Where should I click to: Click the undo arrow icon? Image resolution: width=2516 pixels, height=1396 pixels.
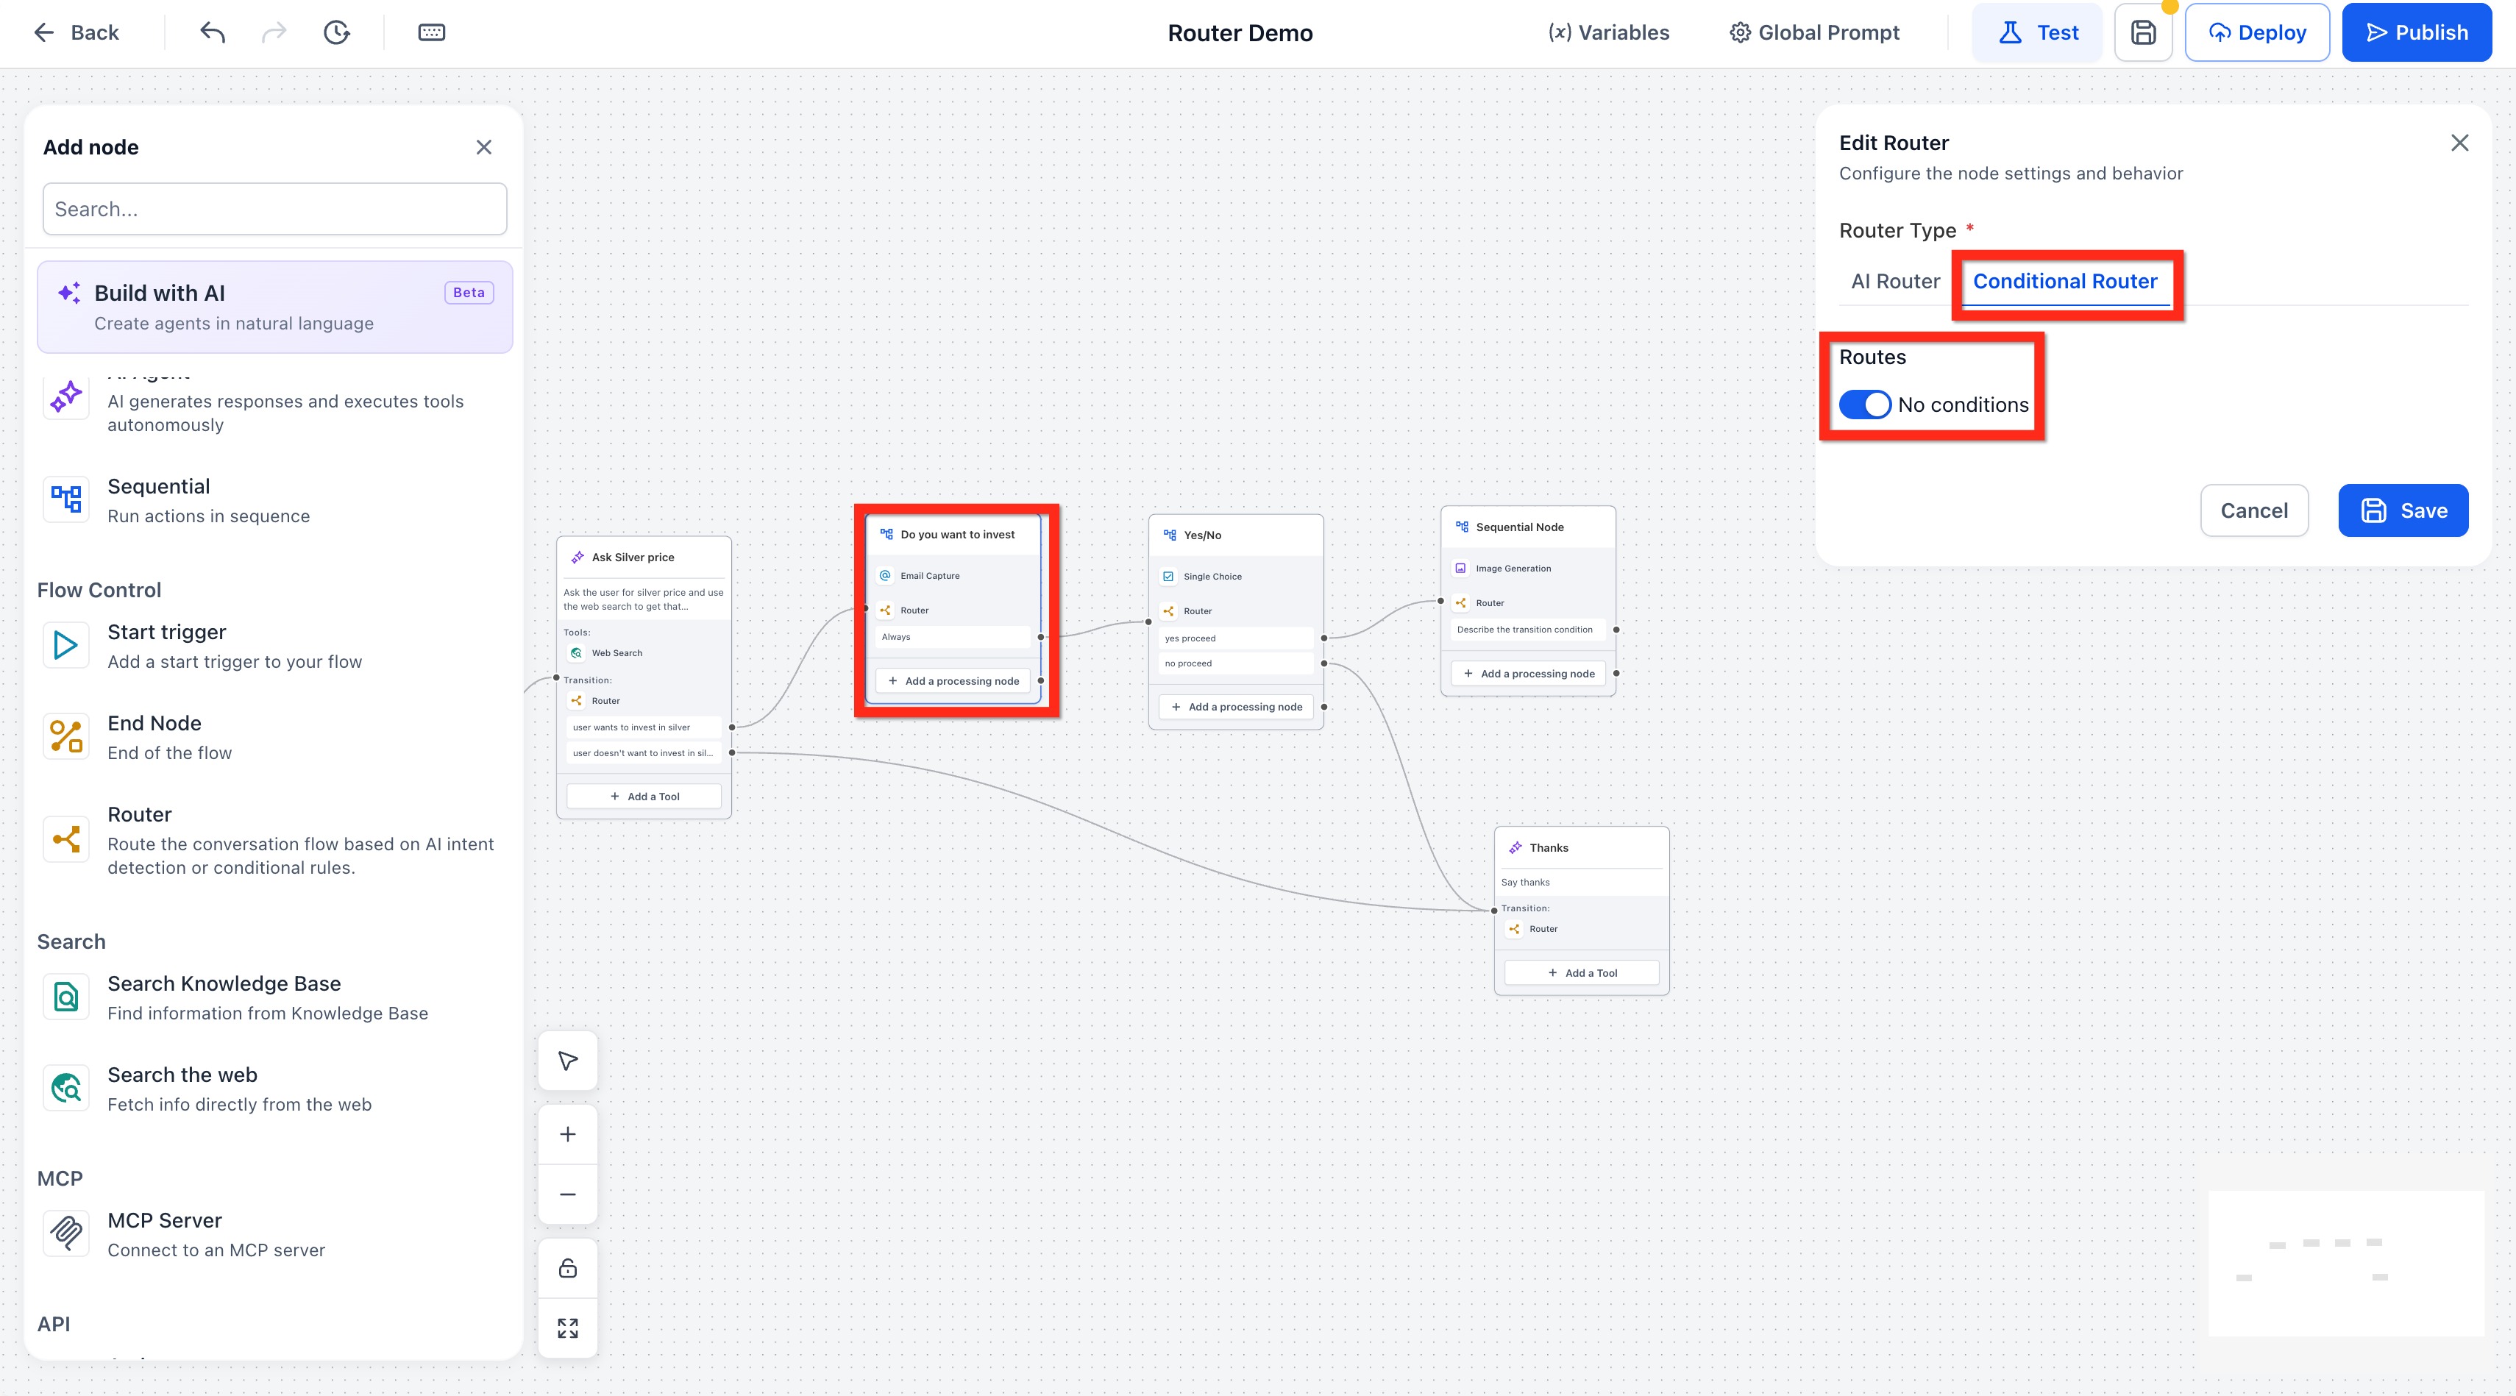tap(212, 32)
